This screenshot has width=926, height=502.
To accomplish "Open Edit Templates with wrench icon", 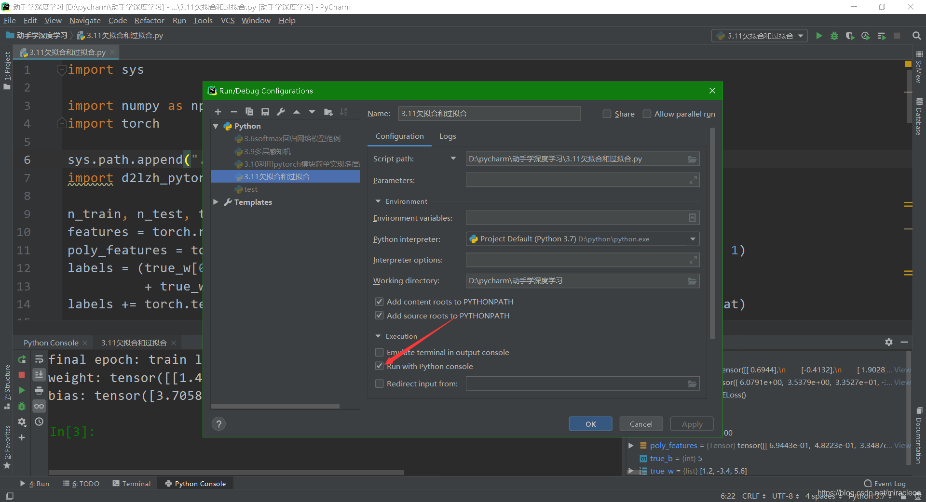I will [281, 112].
